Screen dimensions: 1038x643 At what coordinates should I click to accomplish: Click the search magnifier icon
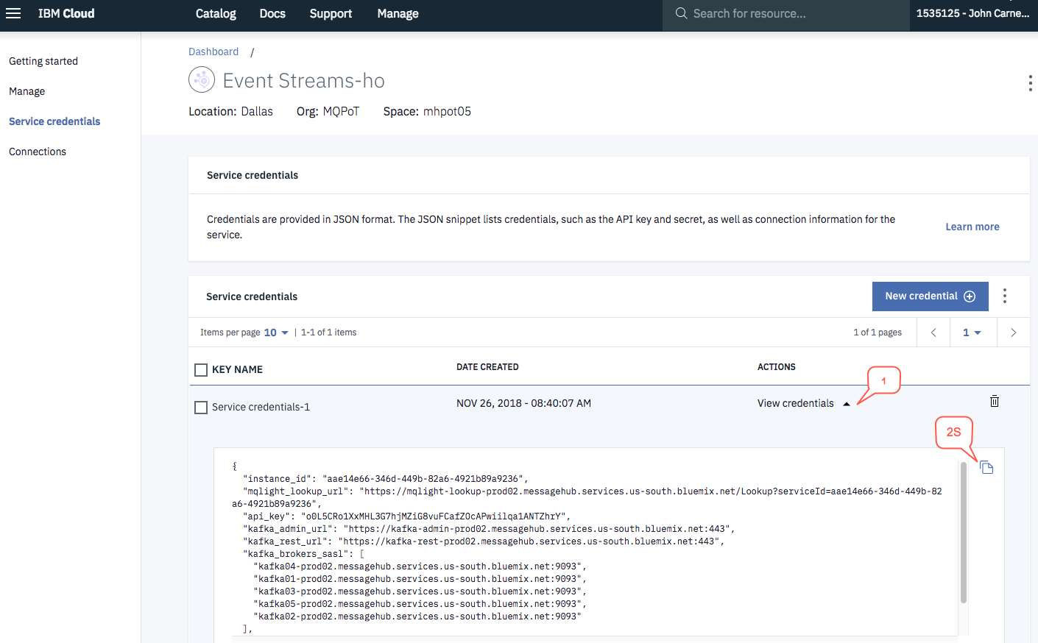point(681,13)
